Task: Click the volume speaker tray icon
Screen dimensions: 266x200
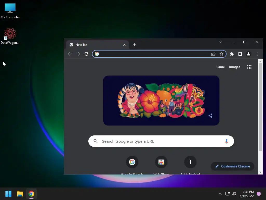Action: [234, 194]
